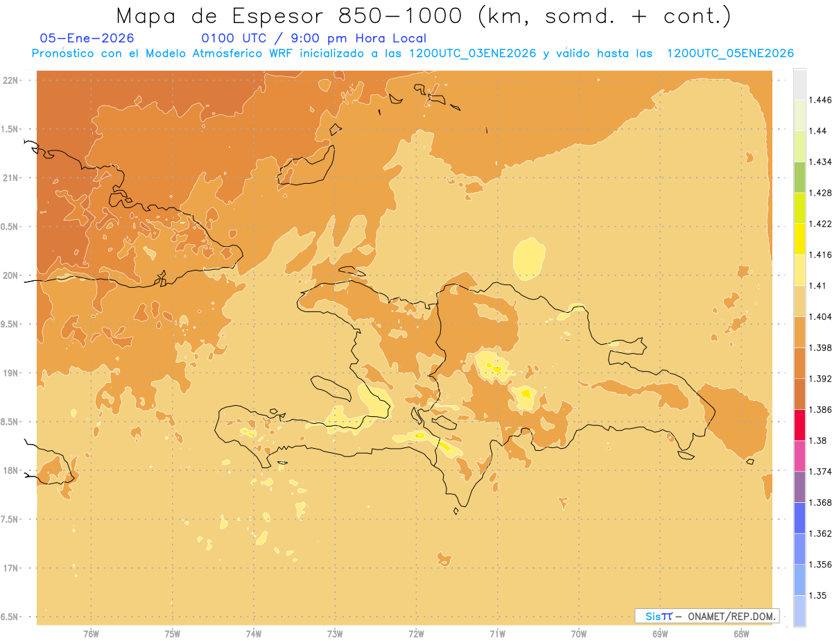Click the 76W longitude axis label
This screenshot has width=832, height=643.
pyautogui.click(x=91, y=634)
